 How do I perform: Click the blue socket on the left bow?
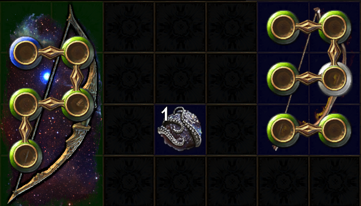[25, 53]
